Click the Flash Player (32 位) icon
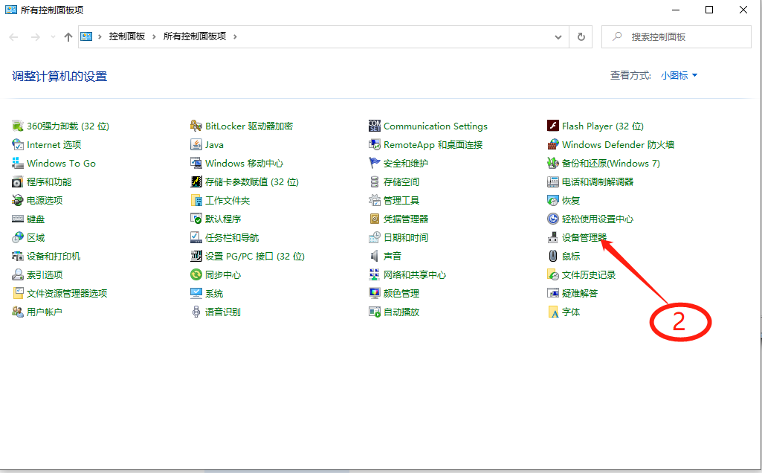 pos(552,126)
